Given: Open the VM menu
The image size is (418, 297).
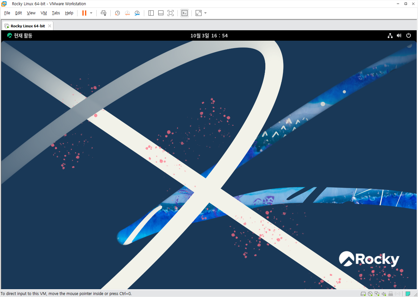Looking at the screenshot, I should point(44,13).
